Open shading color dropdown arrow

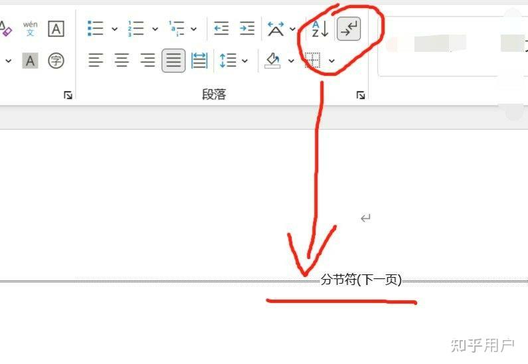click(291, 61)
